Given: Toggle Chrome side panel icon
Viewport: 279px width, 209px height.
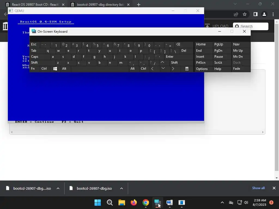Looking at the screenshot, I should [256, 14].
